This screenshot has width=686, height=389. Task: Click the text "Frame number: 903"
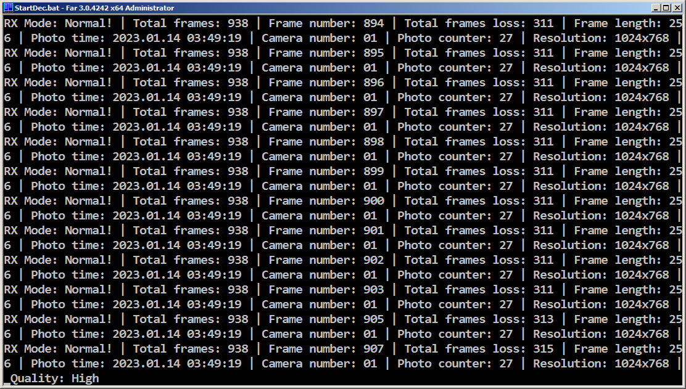click(x=326, y=289)
